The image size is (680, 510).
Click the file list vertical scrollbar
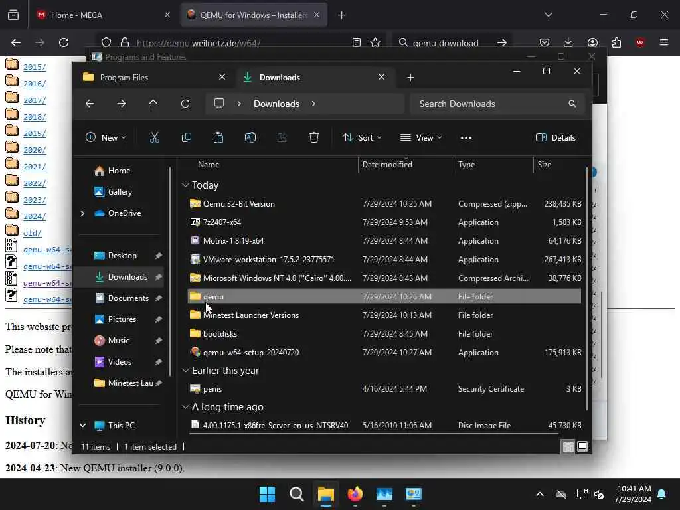point(587,288)
